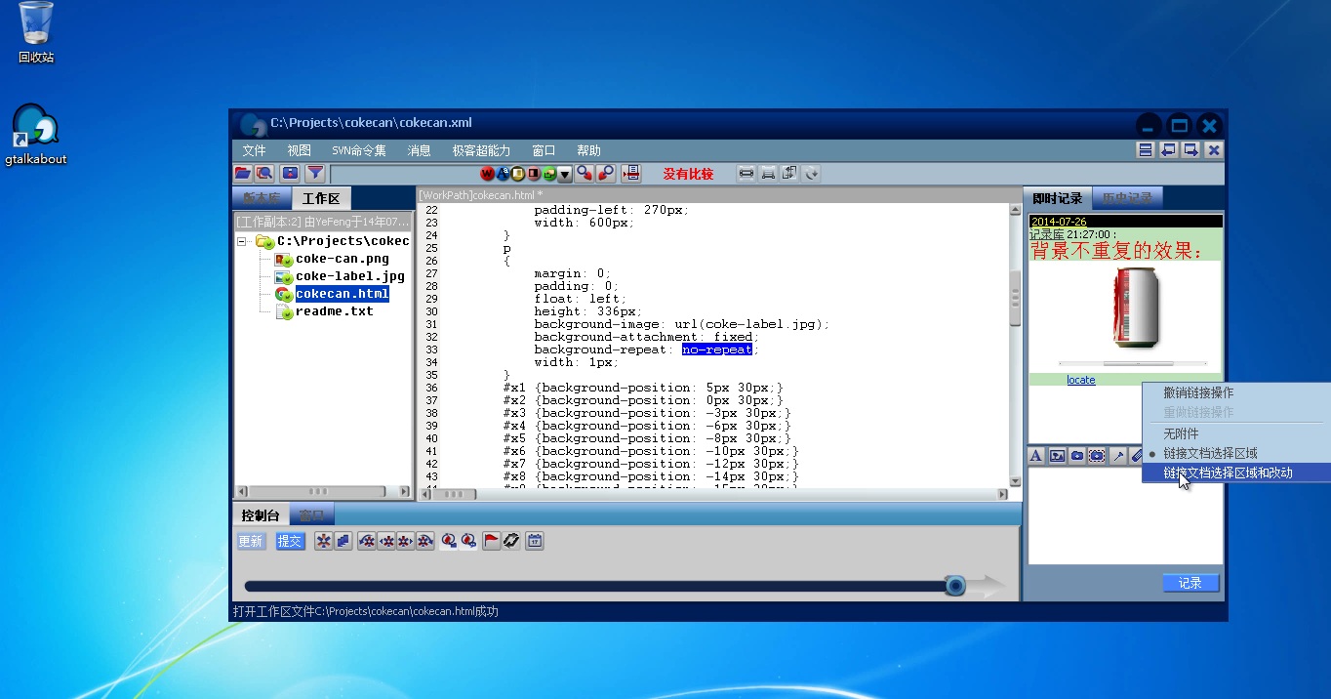Collapse the C:\Projects\cokec tree node
1331x699 pixels.
click(x=242, y=241)
